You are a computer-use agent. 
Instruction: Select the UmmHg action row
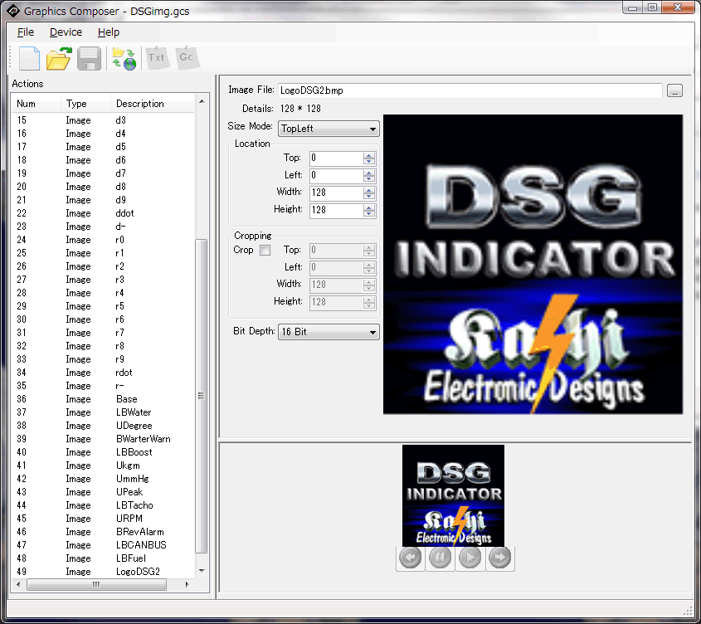103,479
